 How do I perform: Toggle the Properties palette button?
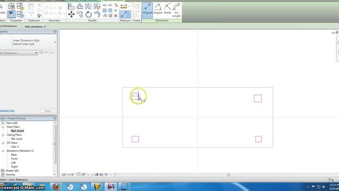[12, 14]
